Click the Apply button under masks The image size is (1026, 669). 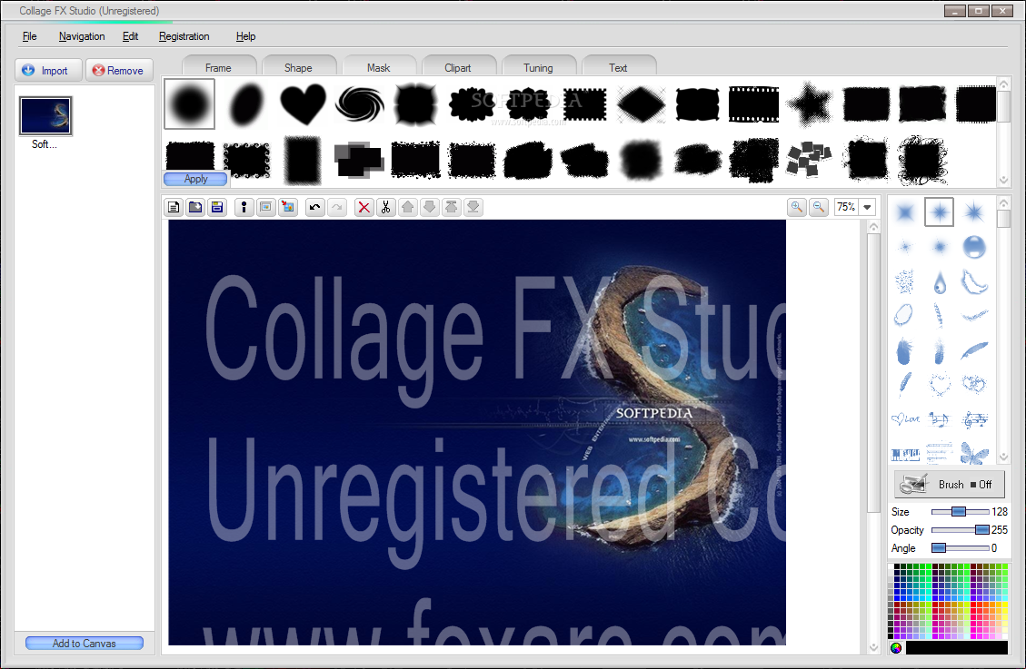195,178
